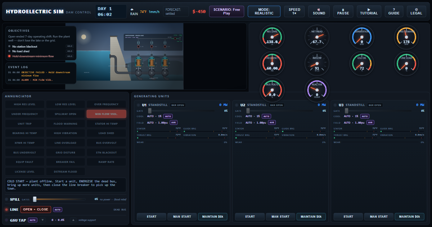
Task: Click the U1 BKR OPEN breaker badge
Action: [178, 105]
